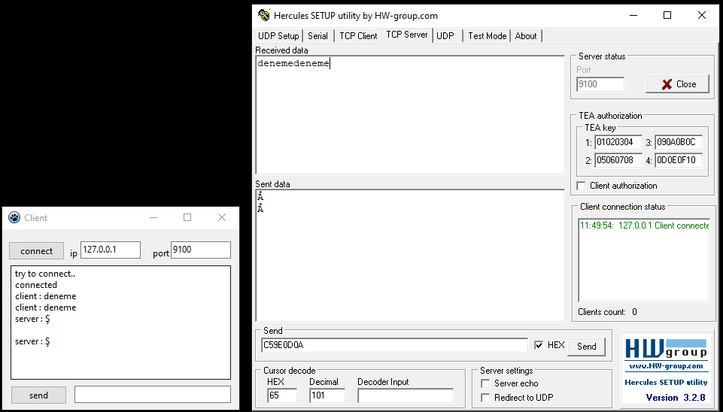723x412 pixels.
Task: Click the first 'client : deneme' log line
Action: point(46,296)
